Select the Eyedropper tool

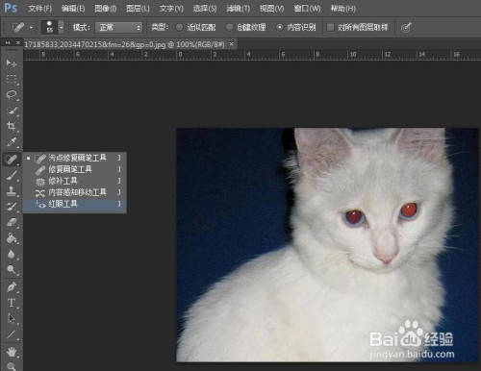(12, 142)
